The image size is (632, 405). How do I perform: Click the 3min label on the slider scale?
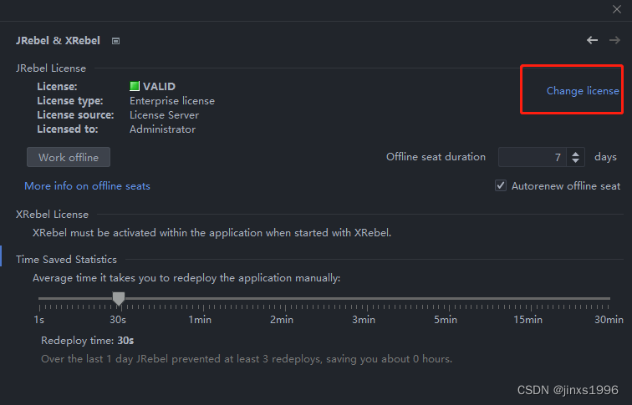click(364, 320)
